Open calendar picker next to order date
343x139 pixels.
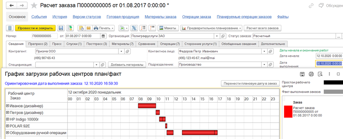point(103,36)
